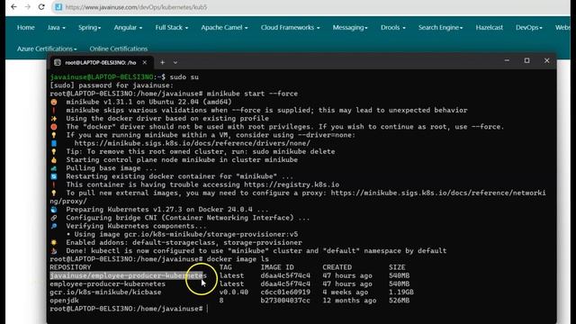Open the Hazelcast menu link
The height and width of the screenshot is (324, 576).
[489, 28]
